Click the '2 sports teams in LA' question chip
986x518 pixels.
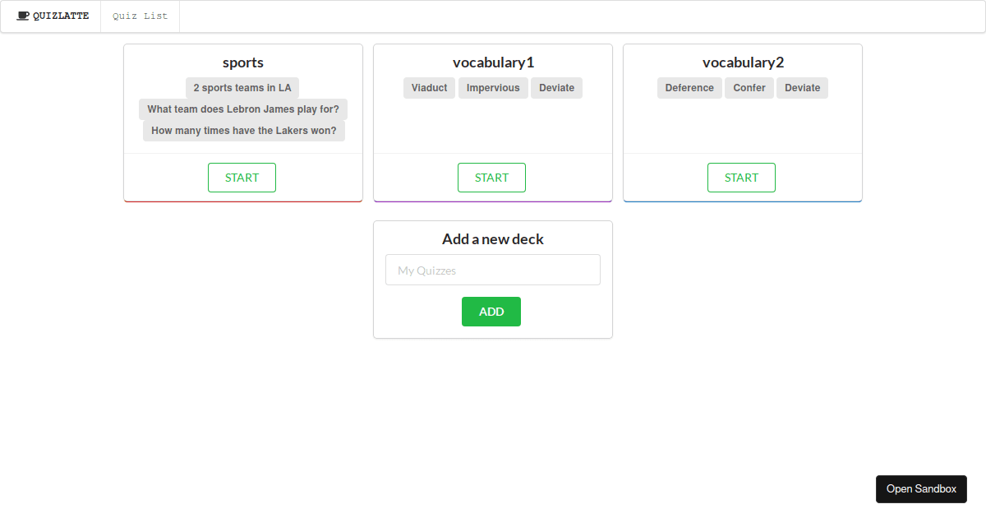point(242,87)
